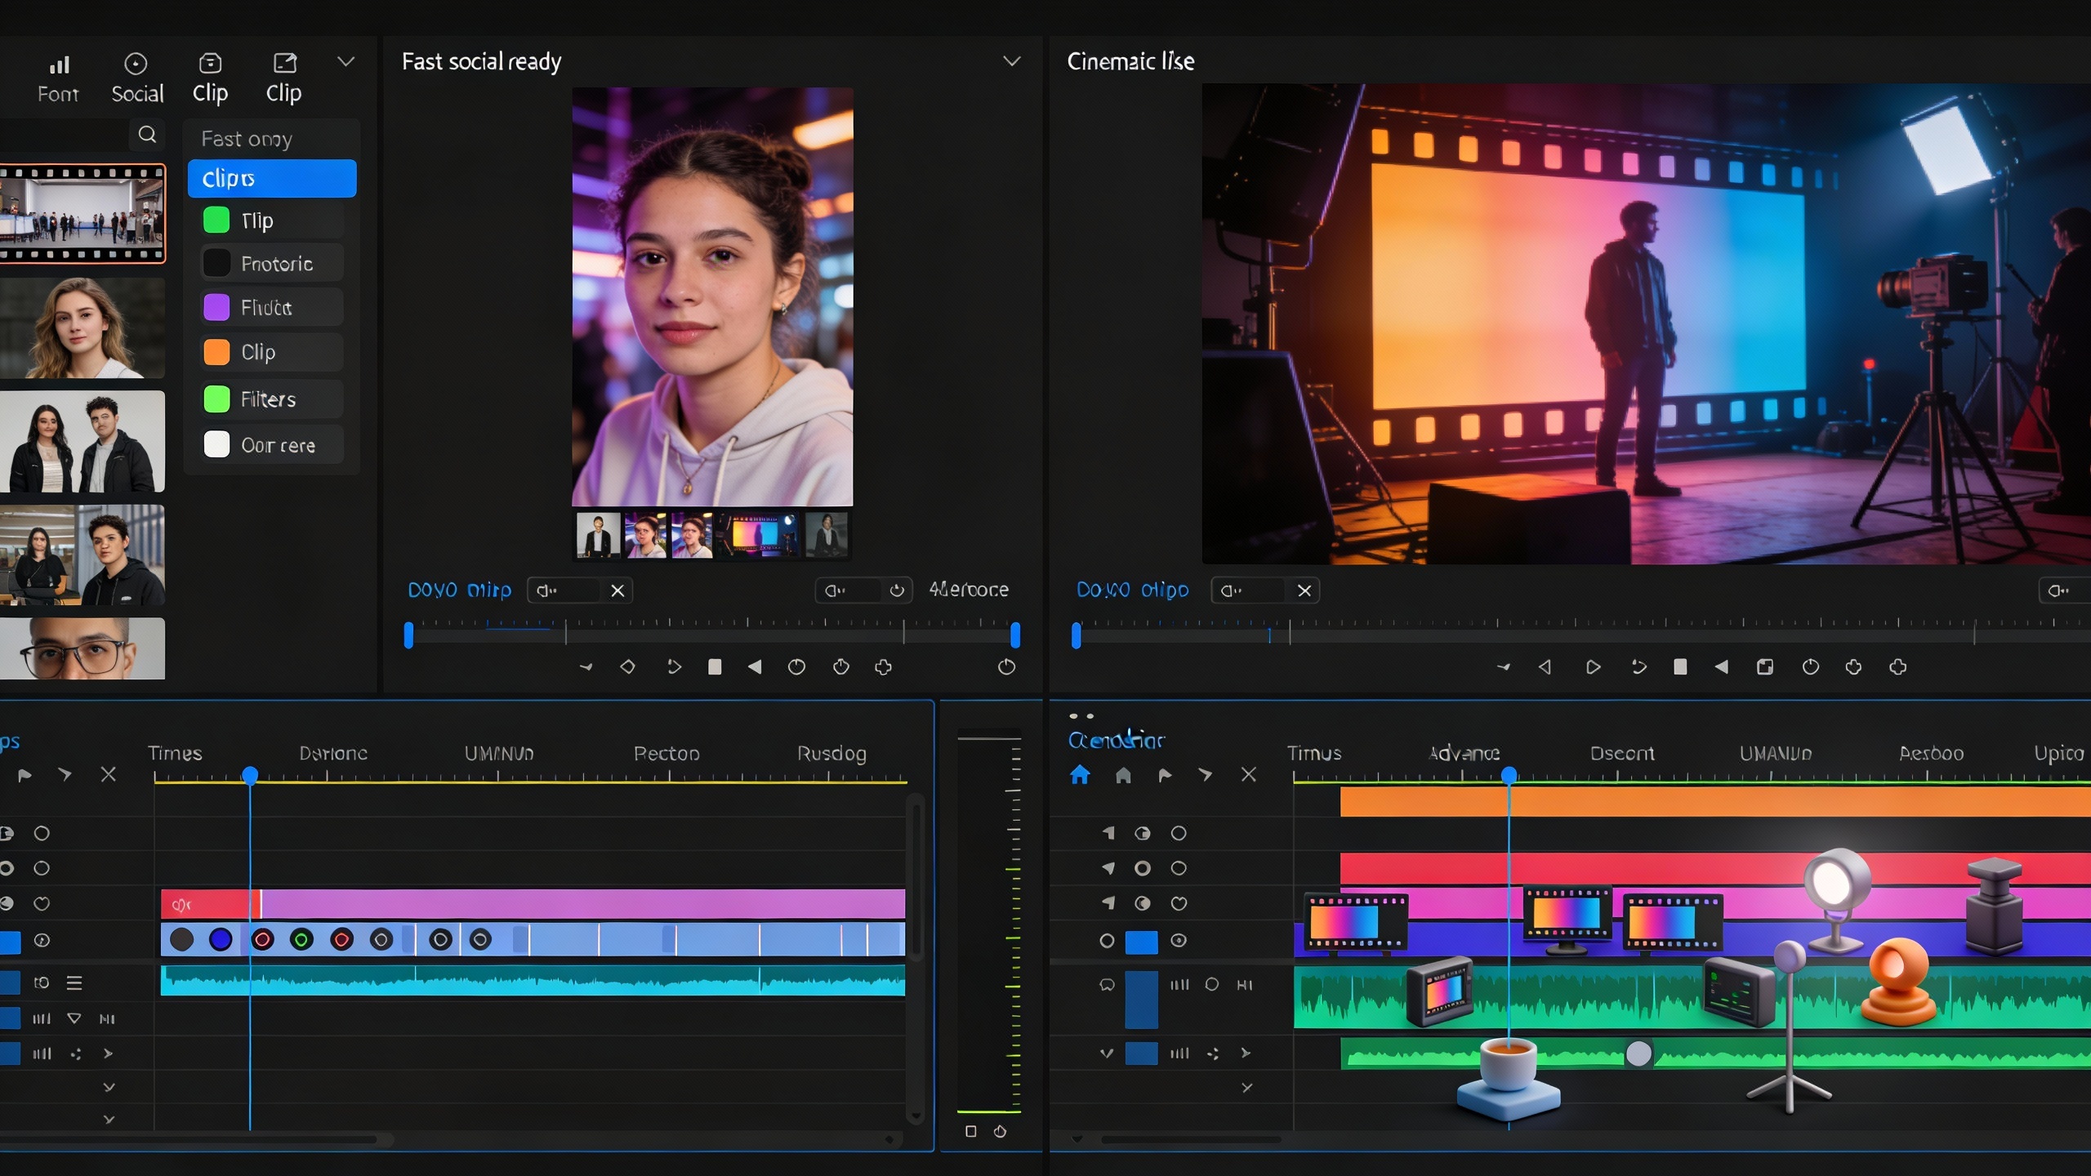Click the Merooce button
The image size is (2091, 1176).
(x=968, y=590)
